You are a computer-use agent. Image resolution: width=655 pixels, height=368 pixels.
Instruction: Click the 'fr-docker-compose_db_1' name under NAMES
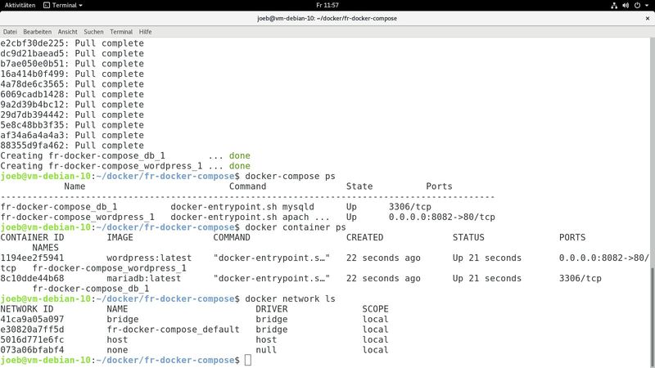point(91,289)
